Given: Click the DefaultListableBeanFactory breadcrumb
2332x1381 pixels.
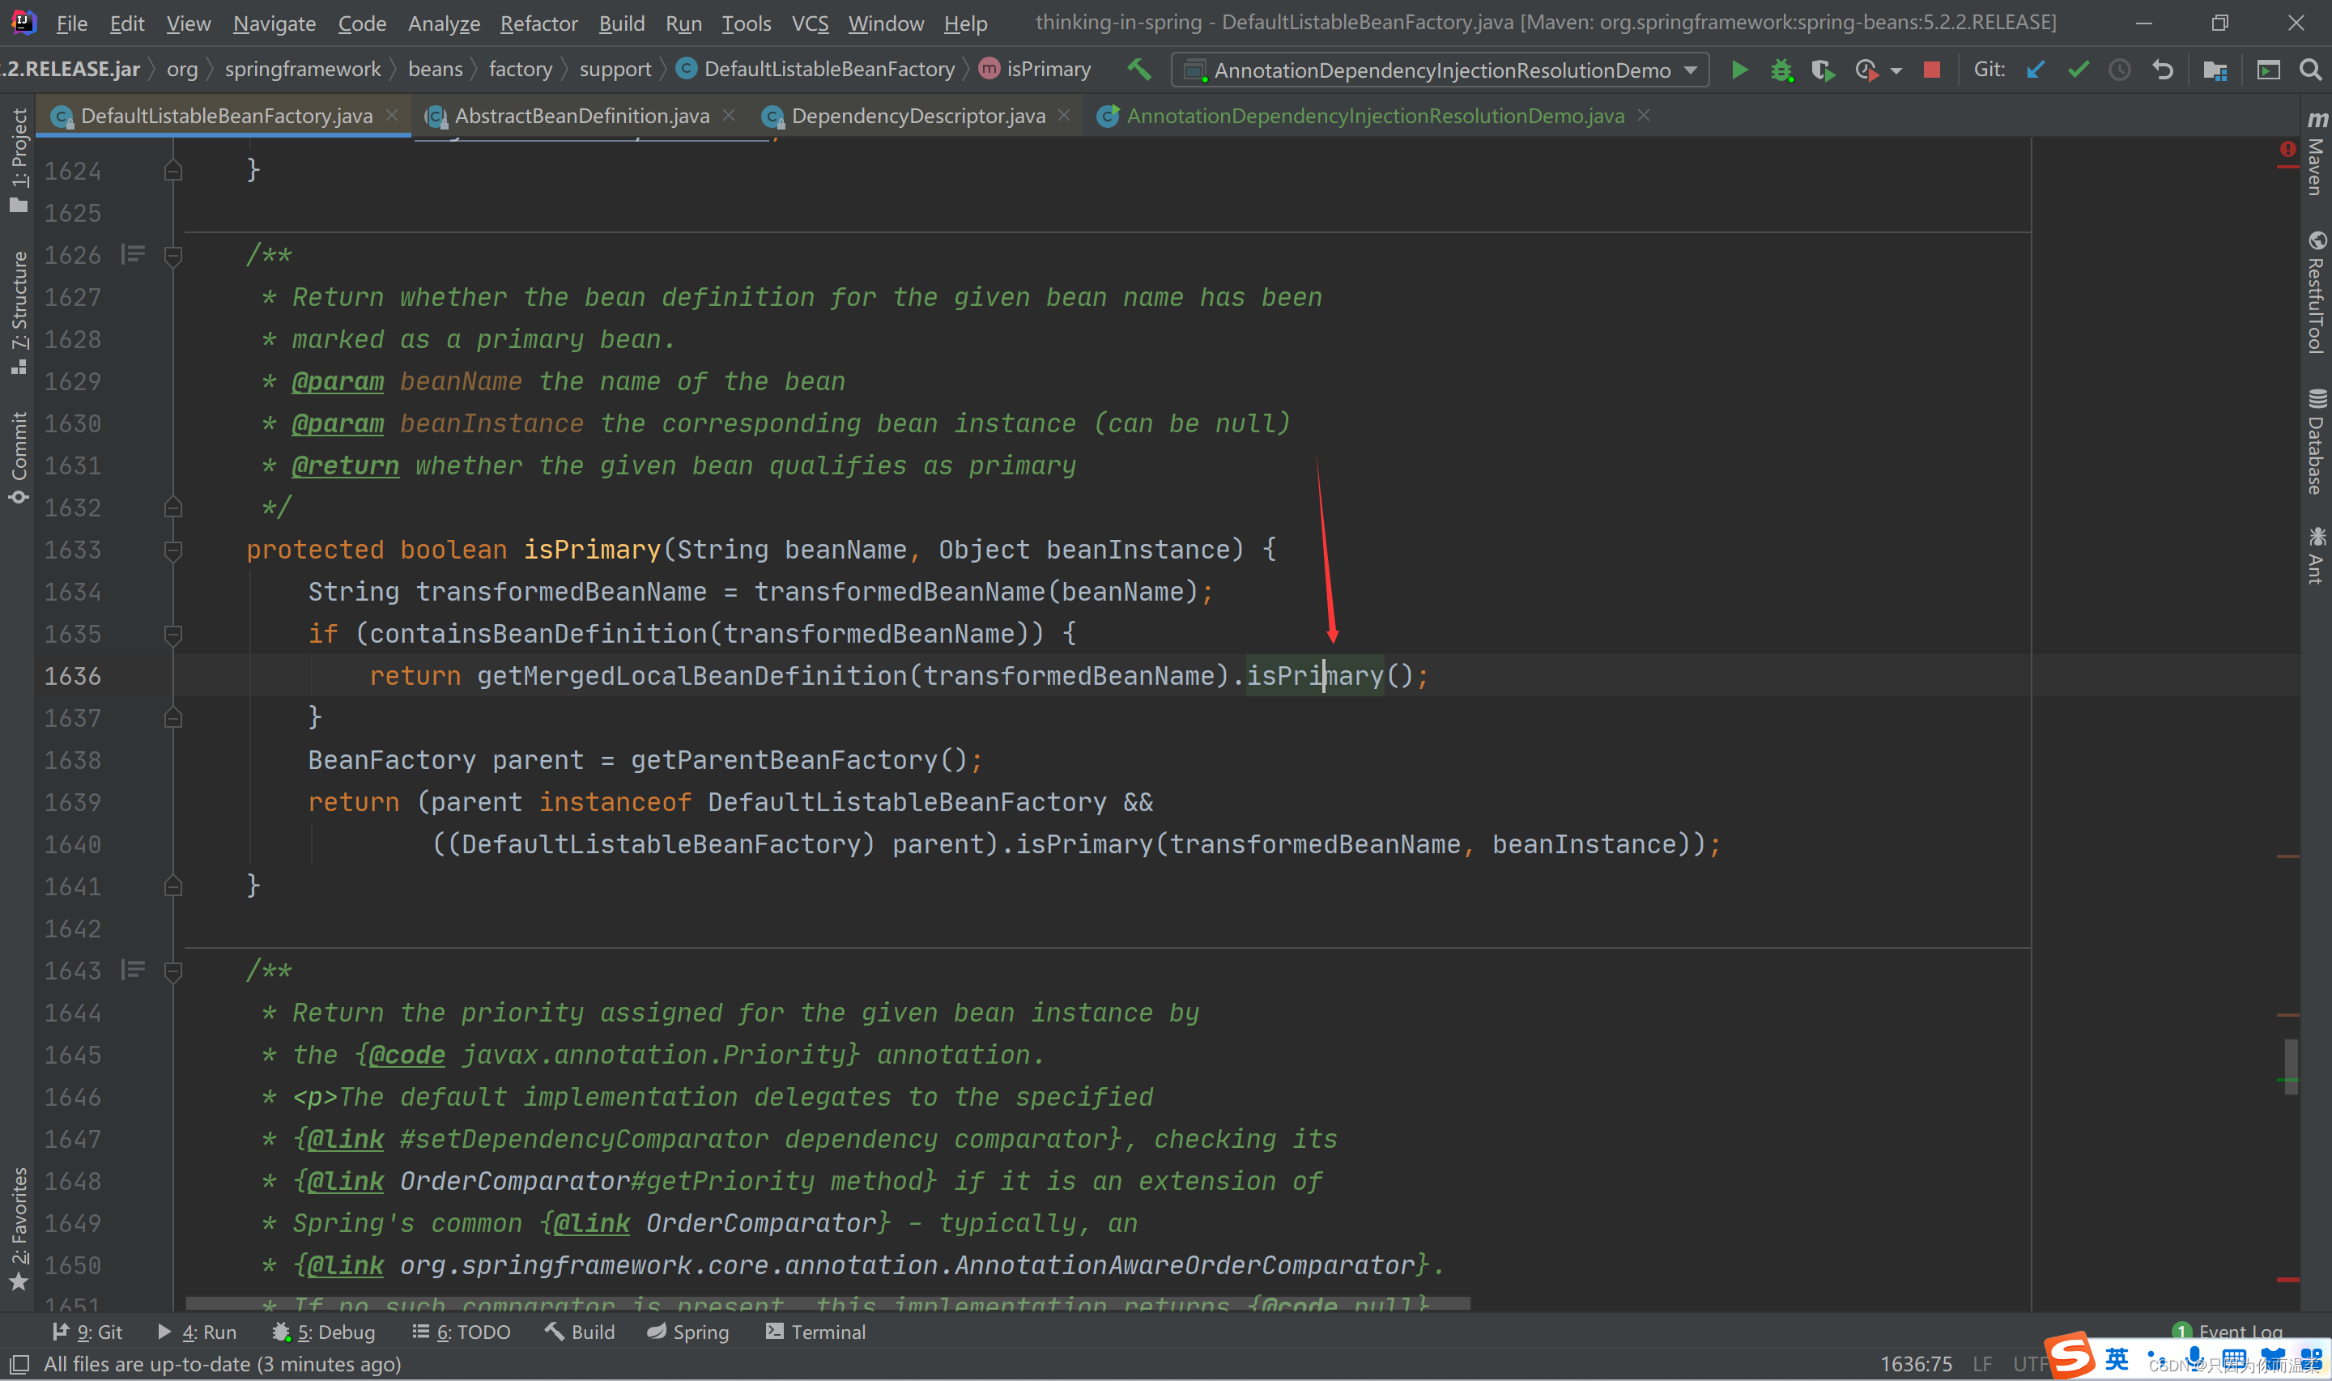Looking at the screenshot, I should point(828,70).
